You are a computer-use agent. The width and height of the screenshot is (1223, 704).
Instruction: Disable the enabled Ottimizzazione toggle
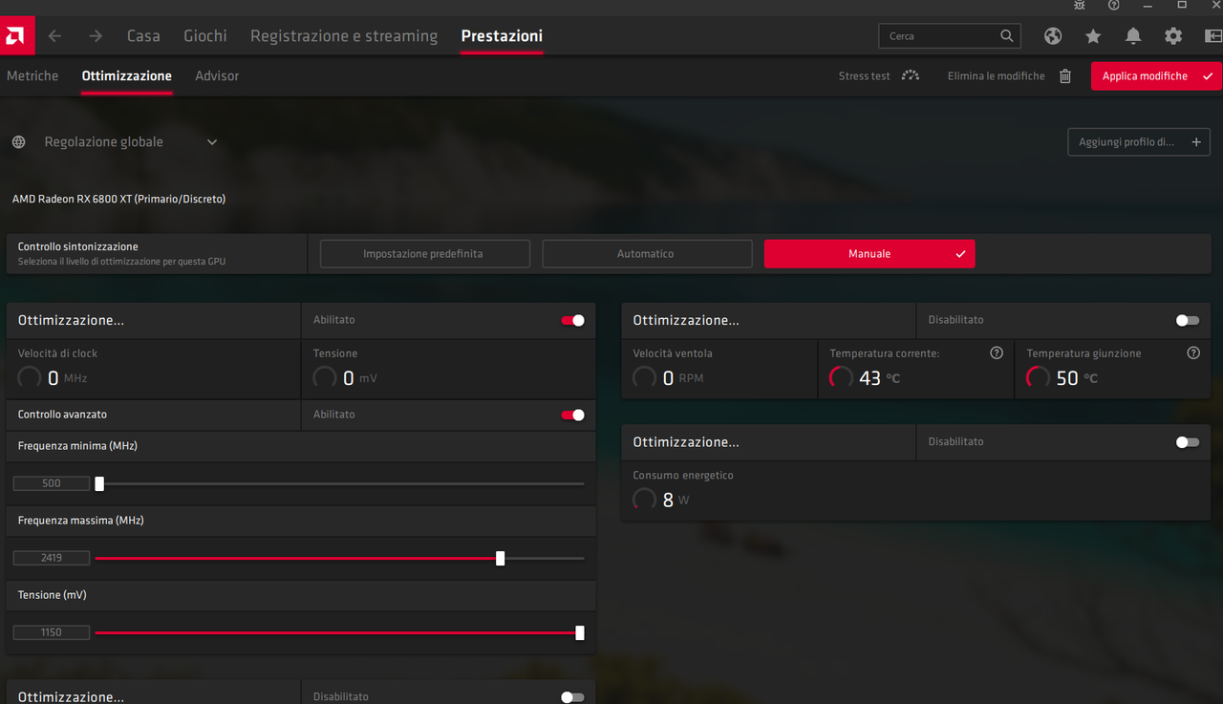coord(572,321)
